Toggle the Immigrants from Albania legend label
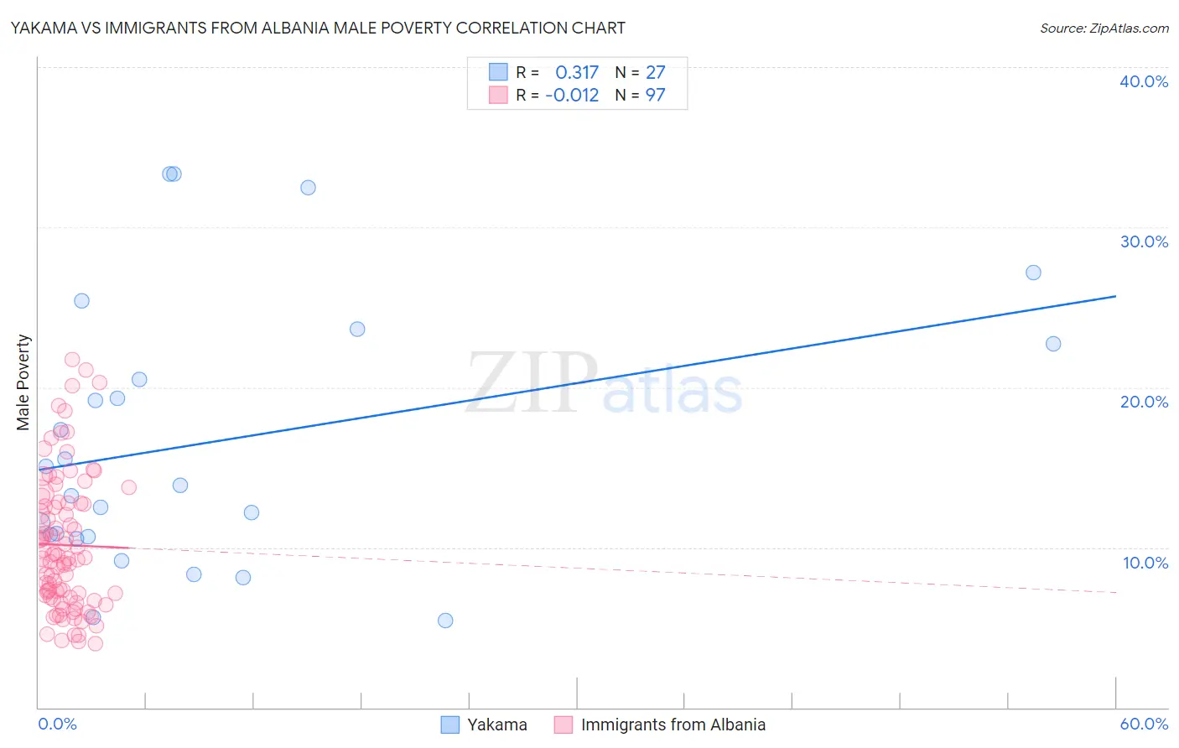 pyautogui.click(x=673, y=725)
